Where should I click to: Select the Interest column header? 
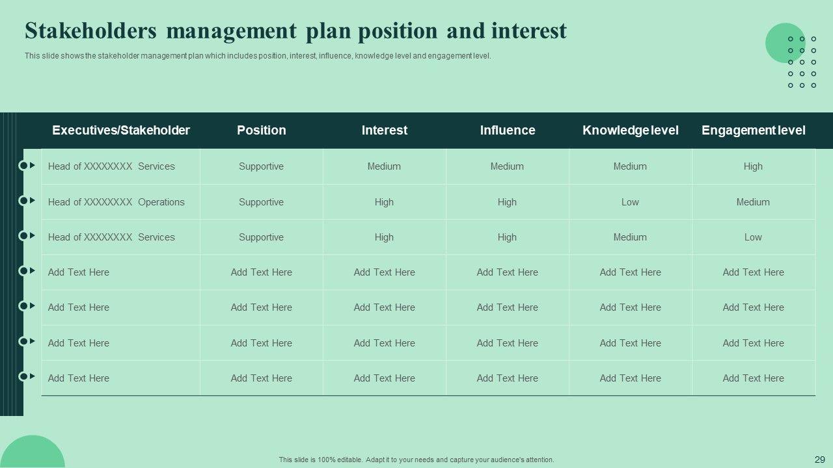point(385,131)
